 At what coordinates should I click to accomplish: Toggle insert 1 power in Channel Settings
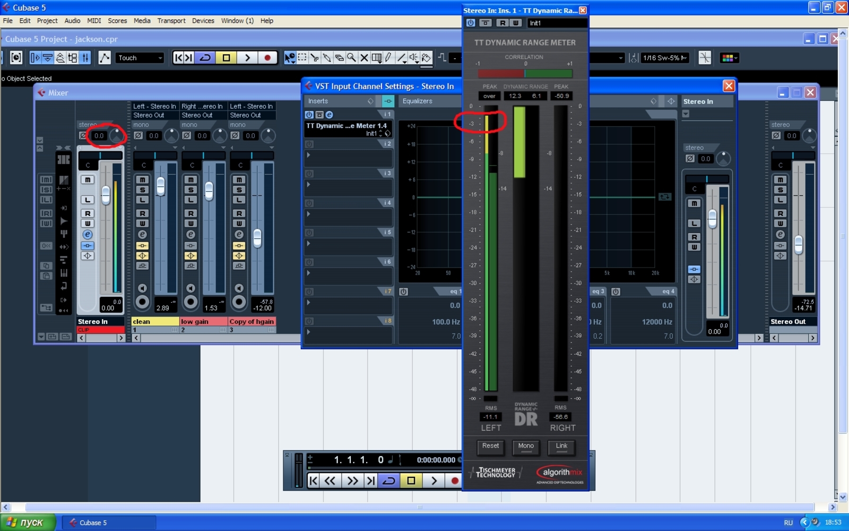[x=309, y=115]
